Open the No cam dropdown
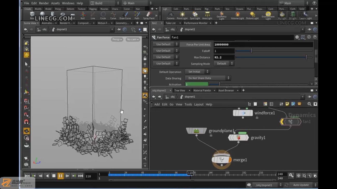Viewport: 337px width, 189px height. [133, 39]
